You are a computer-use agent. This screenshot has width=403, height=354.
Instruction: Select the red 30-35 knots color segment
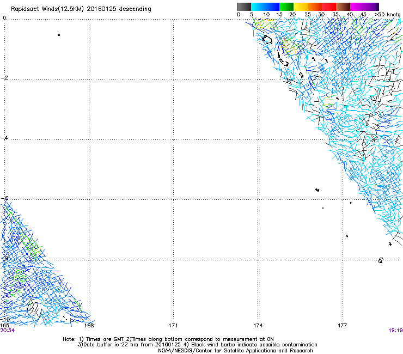tap(329, 7)
